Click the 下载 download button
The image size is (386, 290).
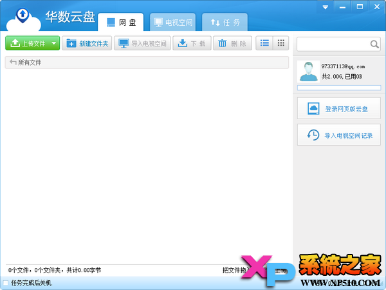click(x=192, y=43)
